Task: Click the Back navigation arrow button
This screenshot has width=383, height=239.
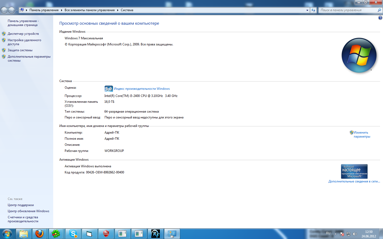Action: tap(4, 10)
